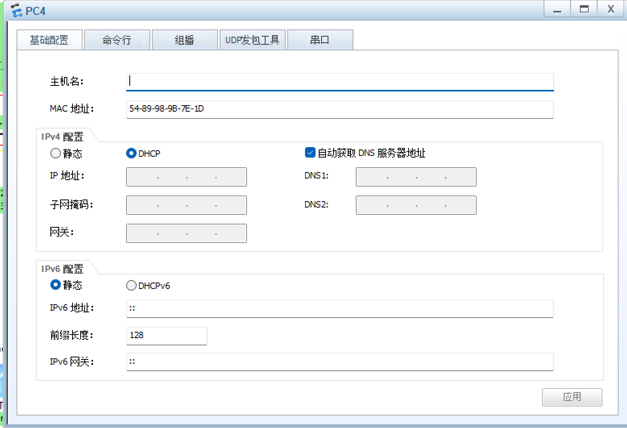Image resolution: width=627 pixels, height=428 pixels.
Task: Select IPv4 DHCP radio button
Action: pyautogui.click(x=131, y=153)
